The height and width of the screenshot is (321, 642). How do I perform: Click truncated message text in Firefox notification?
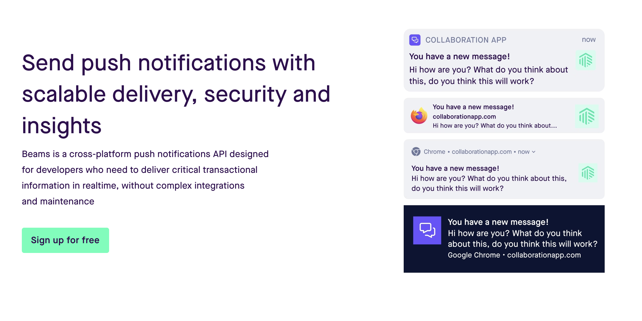tap(494, 125)
